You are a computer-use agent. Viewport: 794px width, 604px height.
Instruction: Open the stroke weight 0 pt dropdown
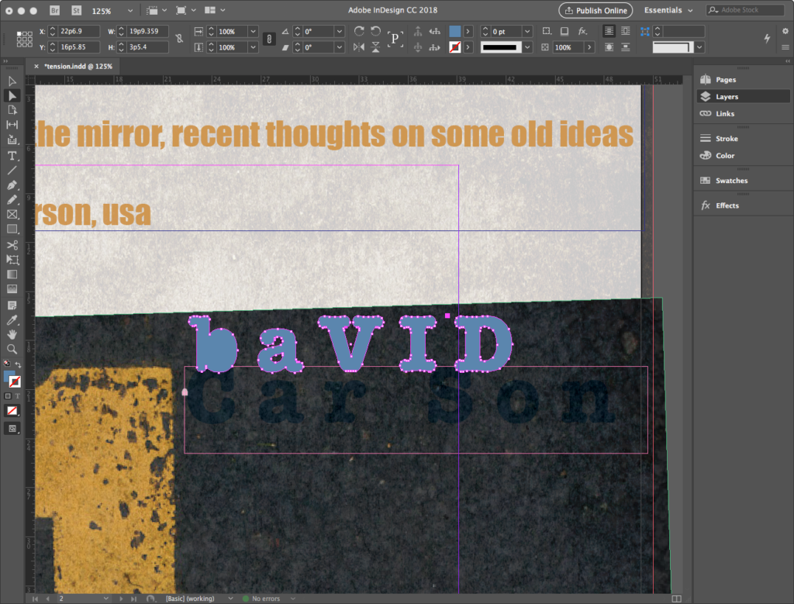click(527, 31)
